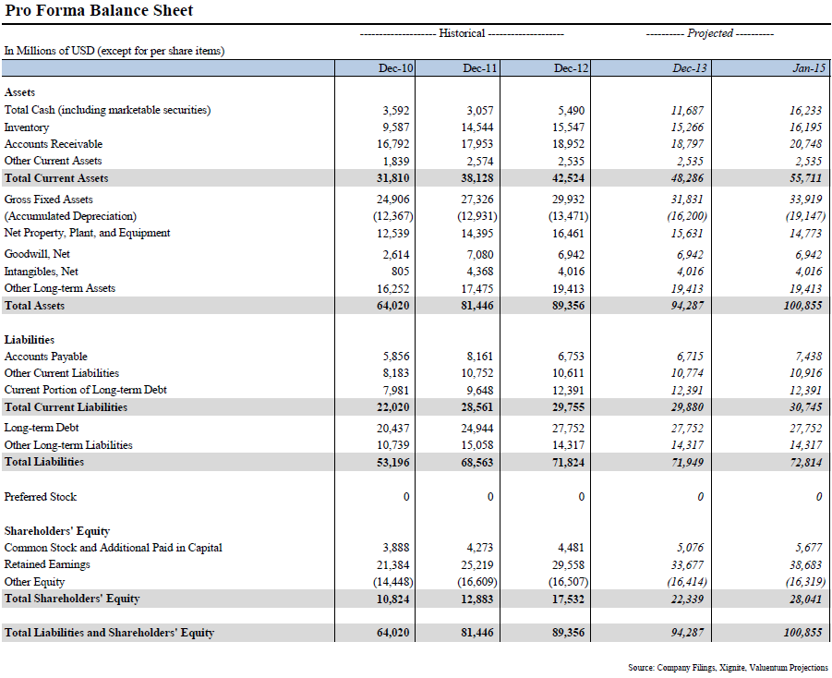The width and height of the screenshot is (832, 678).
Task: Select the Dec-10 column header
Action: (x=393, y=67)
